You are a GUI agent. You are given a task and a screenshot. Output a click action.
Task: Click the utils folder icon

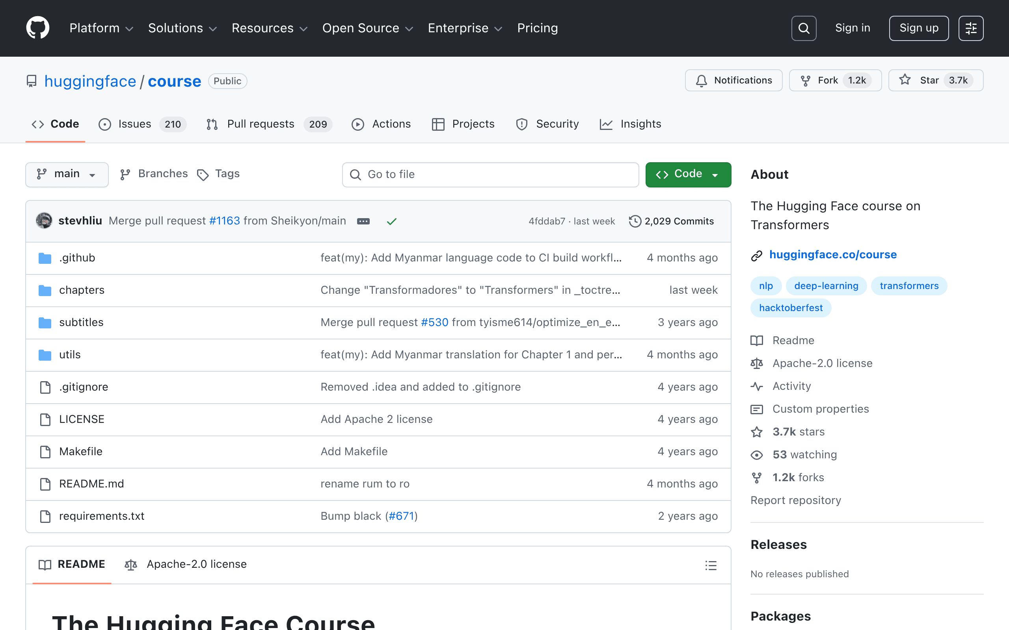(x=45, y=355)
